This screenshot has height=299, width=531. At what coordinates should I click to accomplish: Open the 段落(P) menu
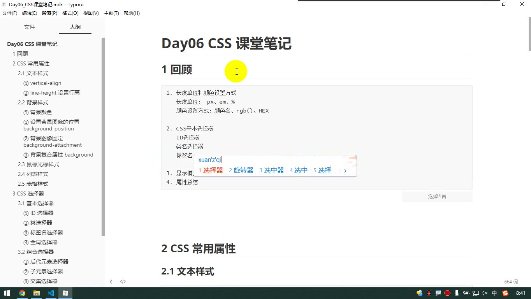(49, 13)
